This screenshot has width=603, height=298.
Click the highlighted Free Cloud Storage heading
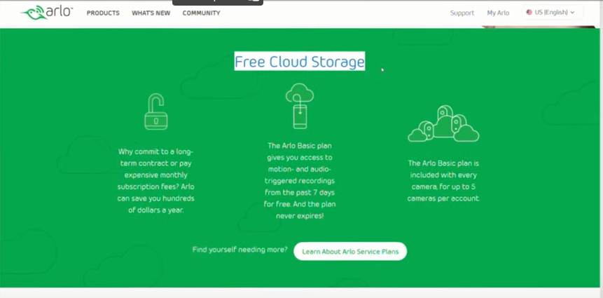[x=300, y=62]
